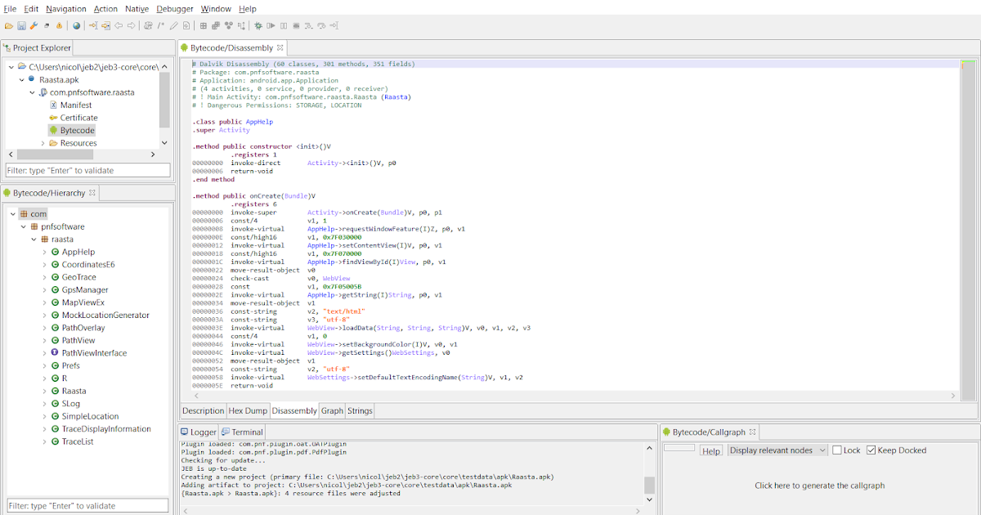
Task: Select the TraceDisplayInformation class
Action: [x=106, y=428]
